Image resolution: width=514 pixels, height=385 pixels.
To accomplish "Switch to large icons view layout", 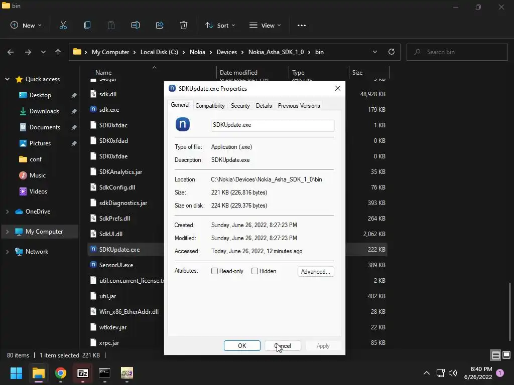I will 506,355.
